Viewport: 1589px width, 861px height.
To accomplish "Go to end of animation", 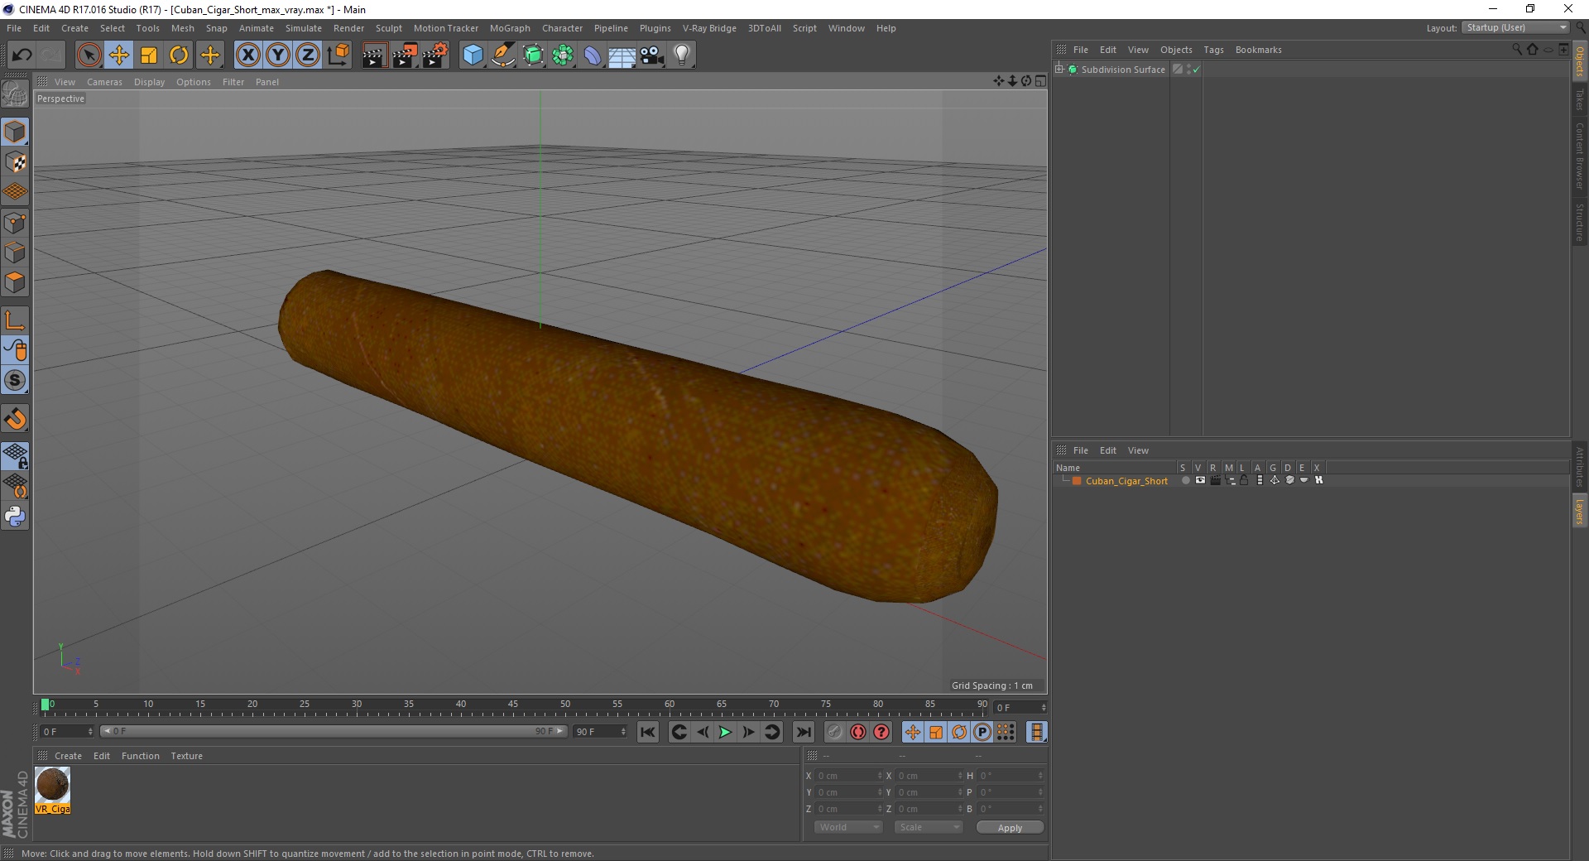I will click(804, 732).
